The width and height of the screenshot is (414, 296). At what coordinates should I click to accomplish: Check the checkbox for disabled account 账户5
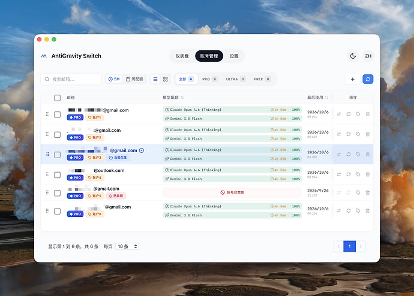(57, 193)
